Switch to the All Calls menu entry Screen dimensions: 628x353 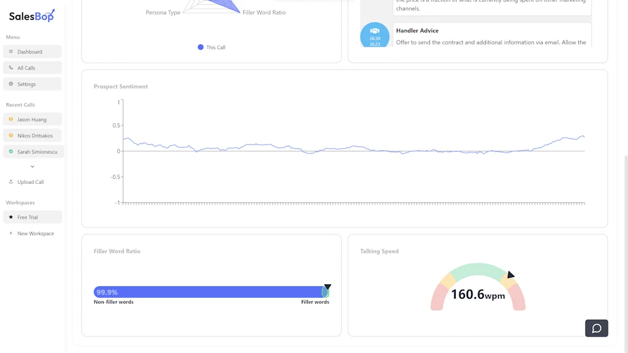33,67
